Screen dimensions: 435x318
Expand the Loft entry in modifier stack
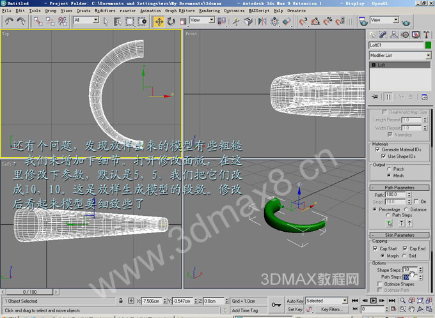click(374, 65)
